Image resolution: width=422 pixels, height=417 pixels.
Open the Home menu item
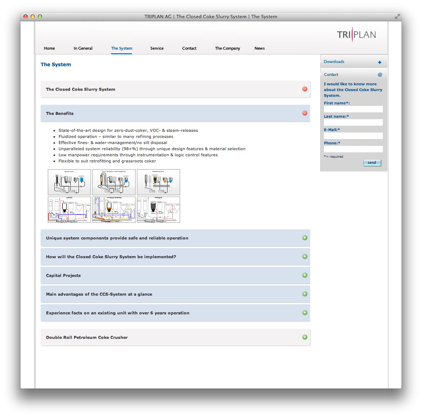49,48
